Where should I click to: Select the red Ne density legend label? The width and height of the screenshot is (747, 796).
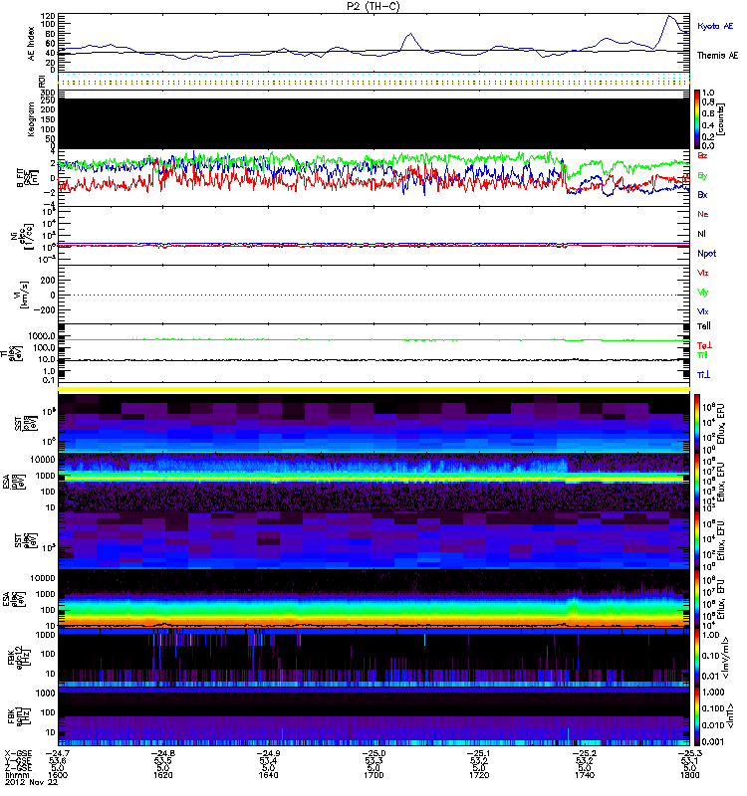702,214
